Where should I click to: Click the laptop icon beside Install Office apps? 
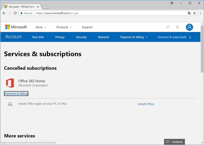[10, 104]
